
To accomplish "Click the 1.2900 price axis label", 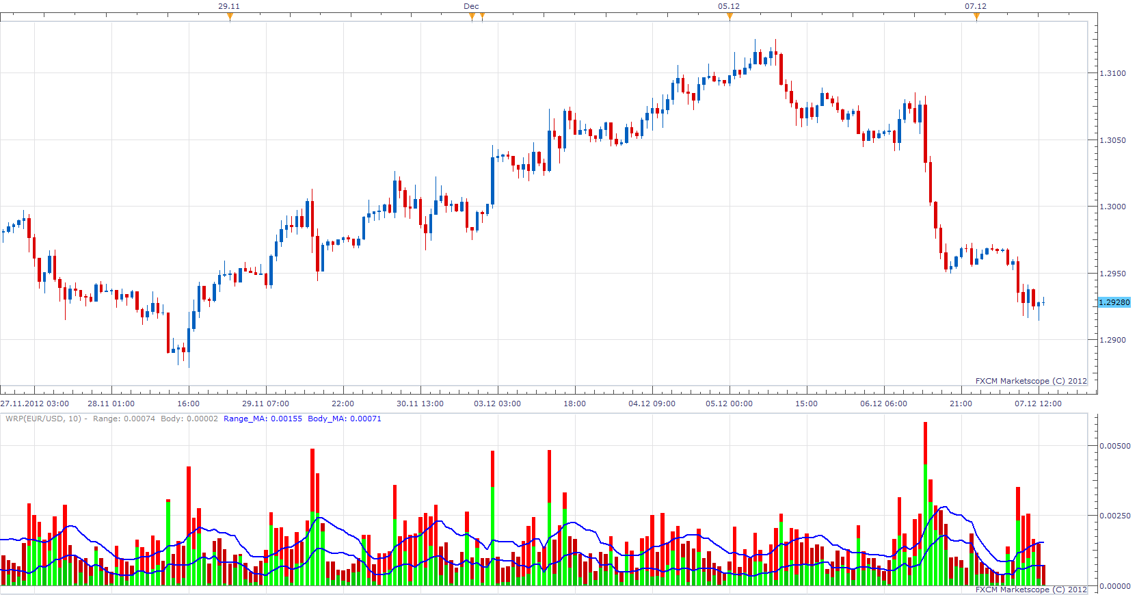I will 1112,340.
